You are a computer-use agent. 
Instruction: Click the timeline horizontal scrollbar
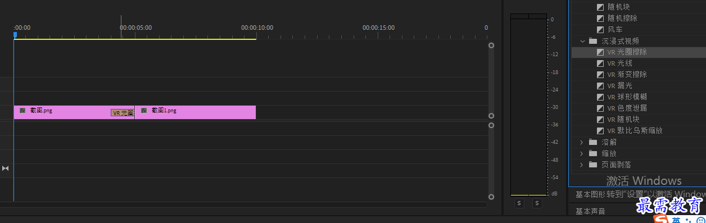coord(243,205)
